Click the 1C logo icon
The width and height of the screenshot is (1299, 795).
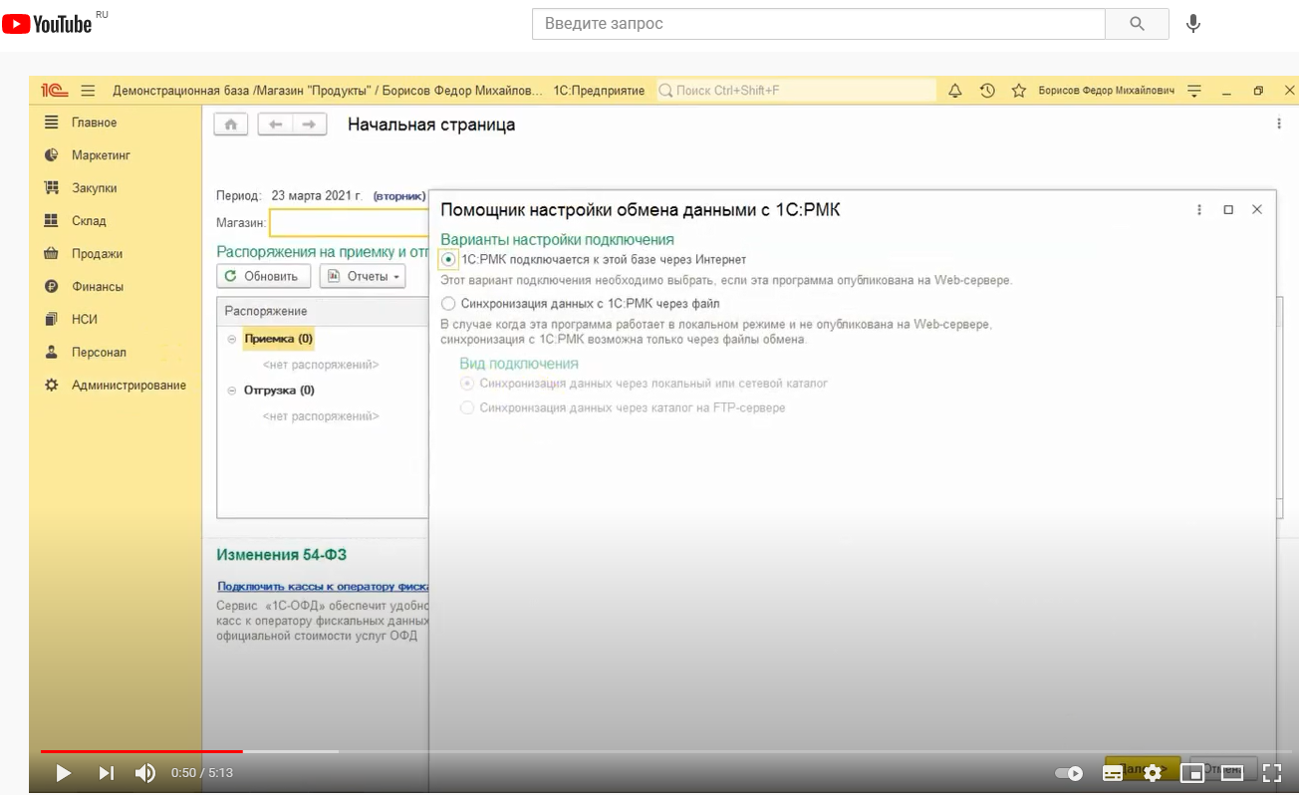click(54, 91)
